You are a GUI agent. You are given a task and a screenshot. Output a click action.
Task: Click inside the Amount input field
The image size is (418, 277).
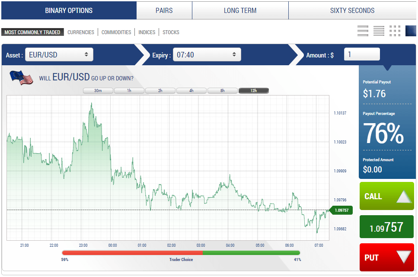pyautogui.click(x=362, y=54)
